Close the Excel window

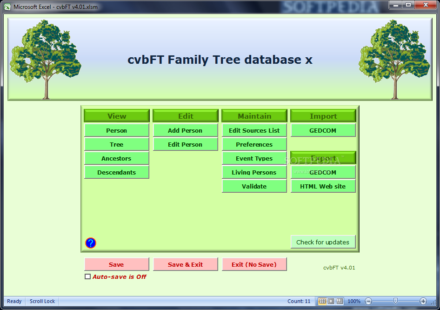[x=426, y=5]
